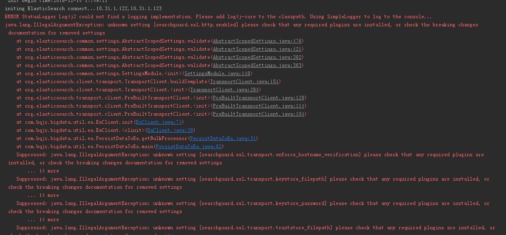
Task: Open the PreBuiltTransportClient.java:128 link
Action: [258, 98]
